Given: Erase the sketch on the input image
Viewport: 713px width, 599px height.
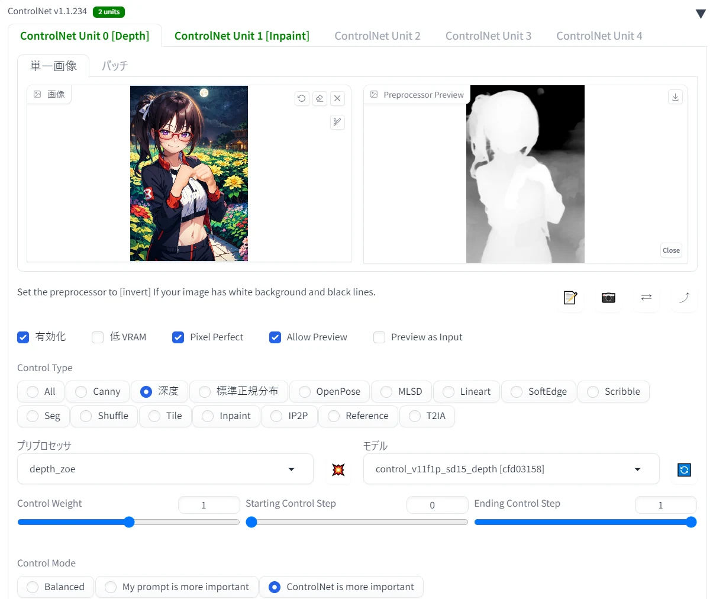Looking at the screenshot, I should pos(320,98).
